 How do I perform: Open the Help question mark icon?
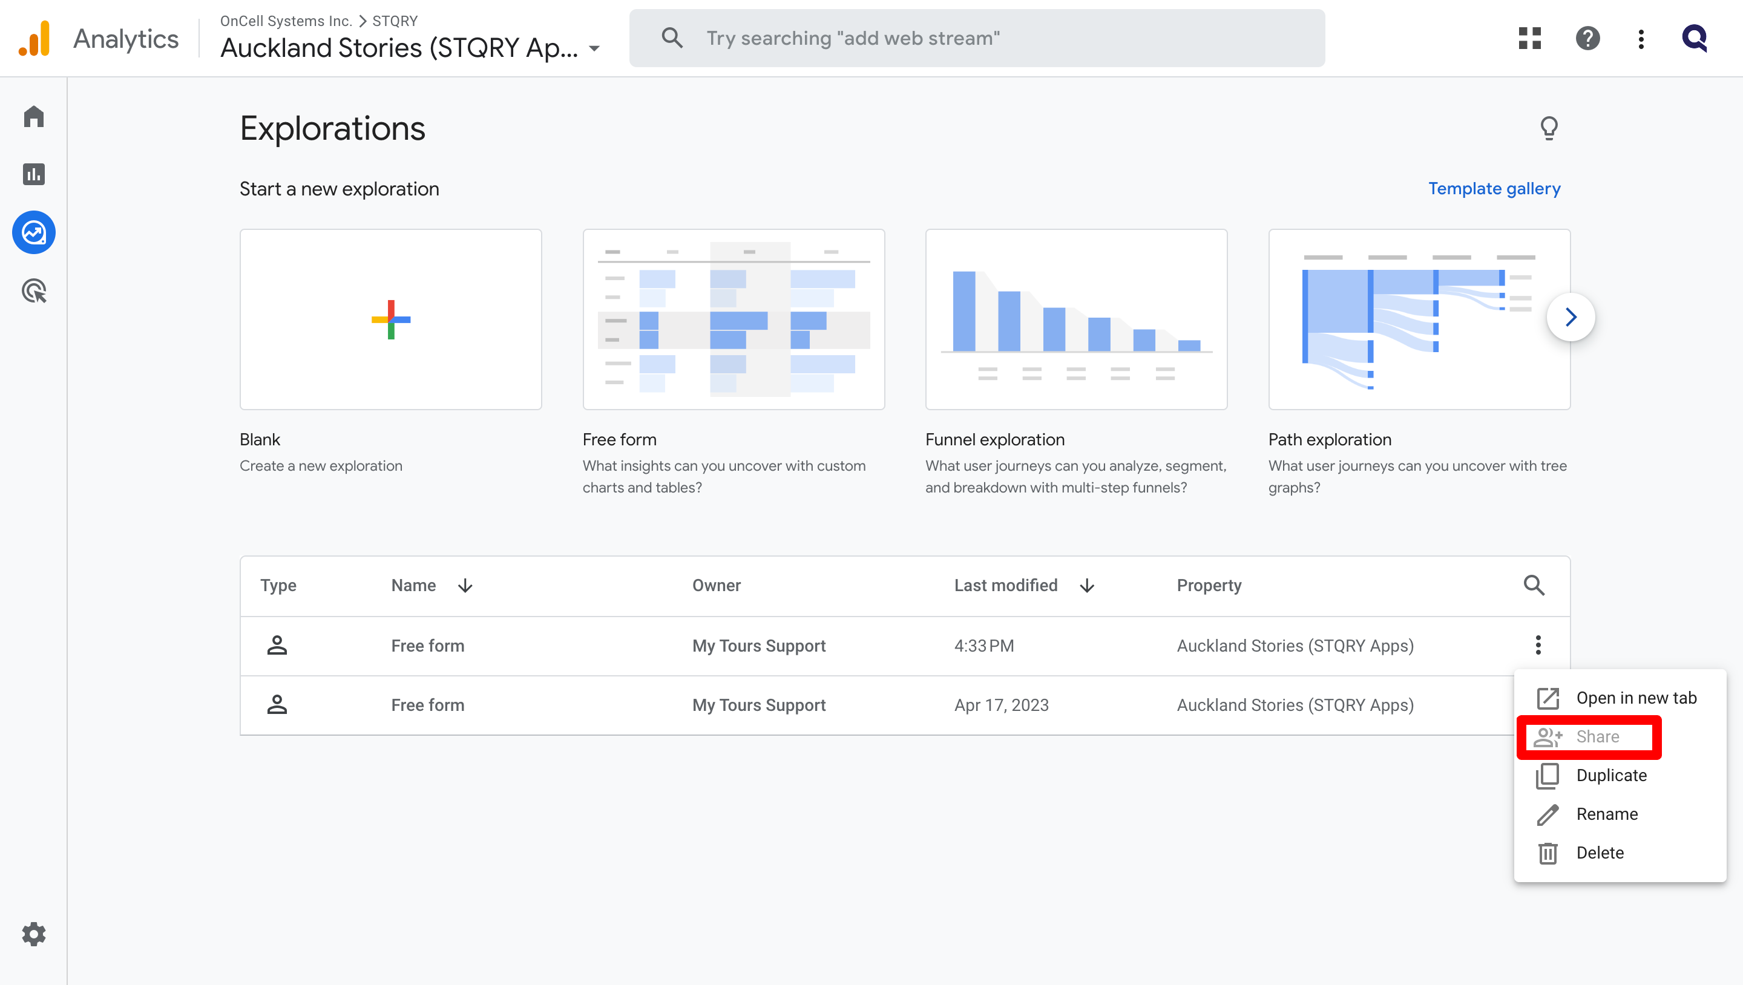click(x=1587, y=39)
